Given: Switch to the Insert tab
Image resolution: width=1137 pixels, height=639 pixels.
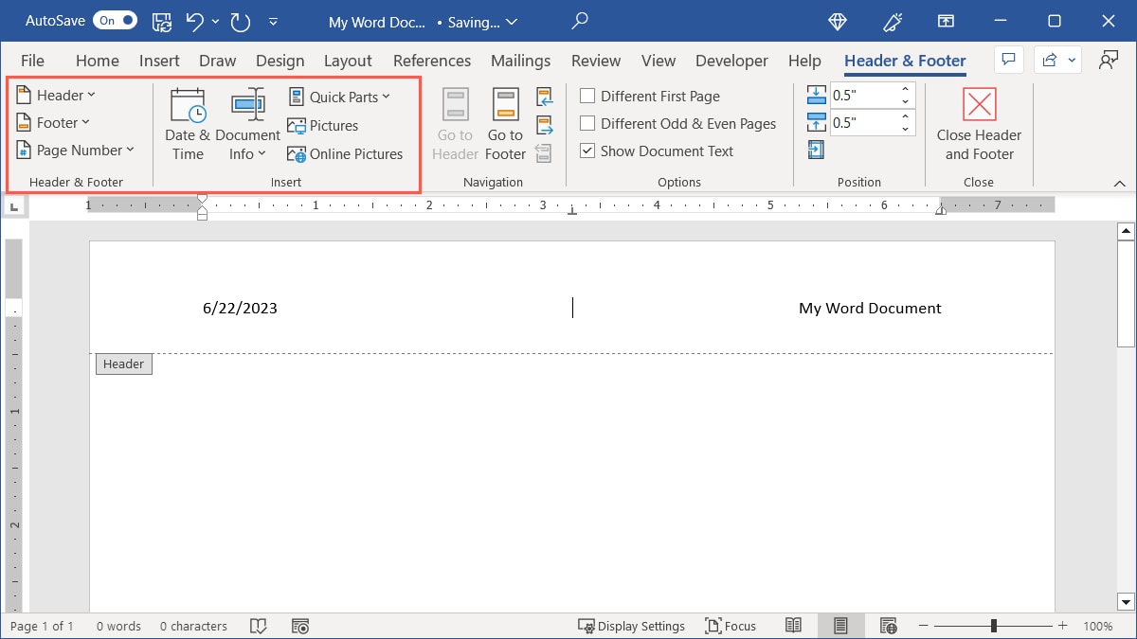Looking at the screenshot, I should 158,60.
